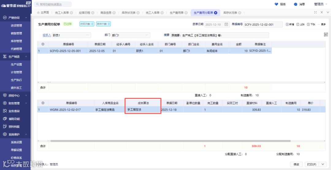This screenshot has width=331, height=170.
Task: Select 生产执行 in the sidebar
Action: tap(17, 80)
